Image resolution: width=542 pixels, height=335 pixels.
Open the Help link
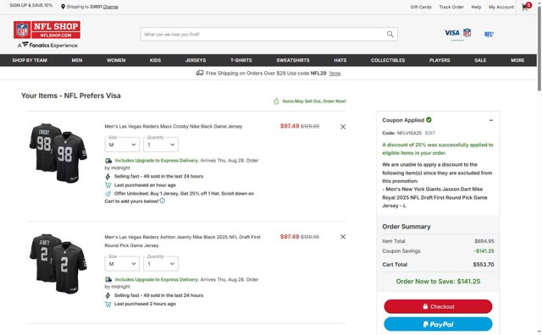[476, 7]
